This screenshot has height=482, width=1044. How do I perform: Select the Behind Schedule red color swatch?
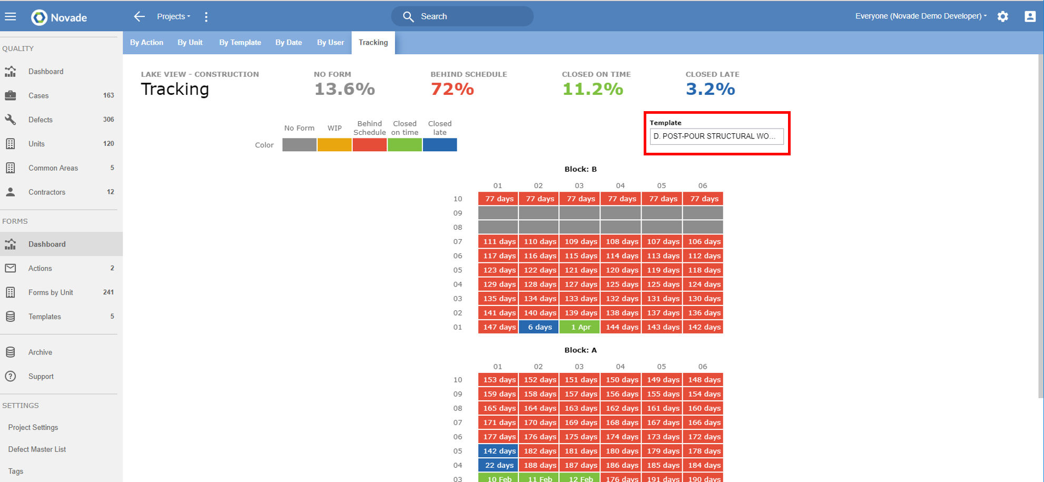click(x=369, y=144)
